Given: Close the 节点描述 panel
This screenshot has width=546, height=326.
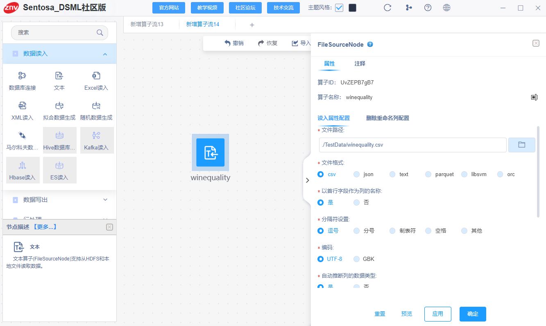Looking at the screenshot, I should (109, 227).
